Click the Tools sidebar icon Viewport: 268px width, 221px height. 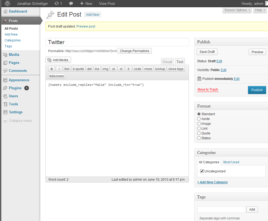point(5,104)
